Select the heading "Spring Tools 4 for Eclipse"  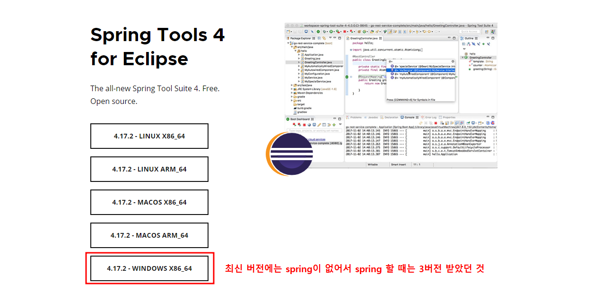click(x=157, y=47)
